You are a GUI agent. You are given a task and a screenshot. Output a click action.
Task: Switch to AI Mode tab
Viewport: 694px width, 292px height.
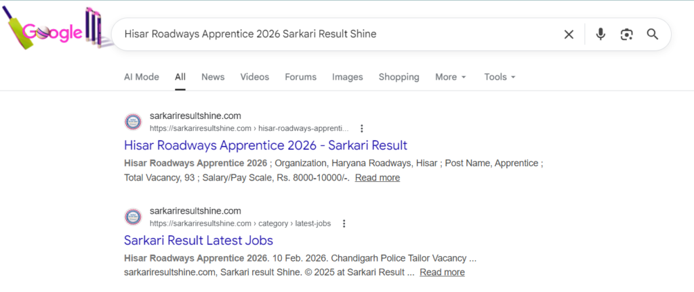141,77
